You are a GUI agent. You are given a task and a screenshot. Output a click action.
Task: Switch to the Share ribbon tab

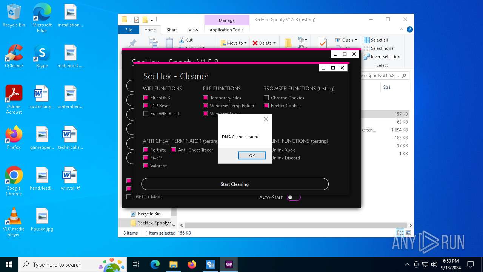[172, 29]
